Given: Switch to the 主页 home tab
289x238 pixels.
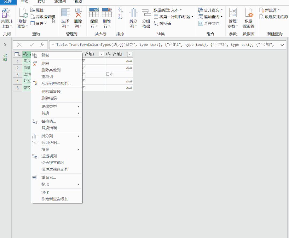Looking at the screenshot, I should pos(25,2).
